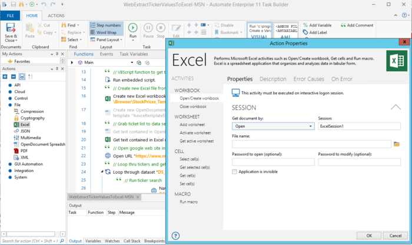Select the Compression action
Viewport: 412px width, 245px height.
pos(29,111)
